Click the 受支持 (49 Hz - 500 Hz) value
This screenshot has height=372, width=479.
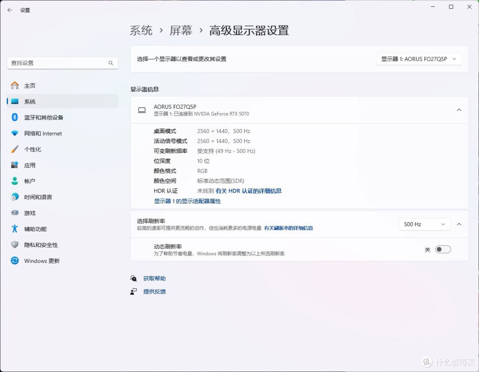pos(226,151)
